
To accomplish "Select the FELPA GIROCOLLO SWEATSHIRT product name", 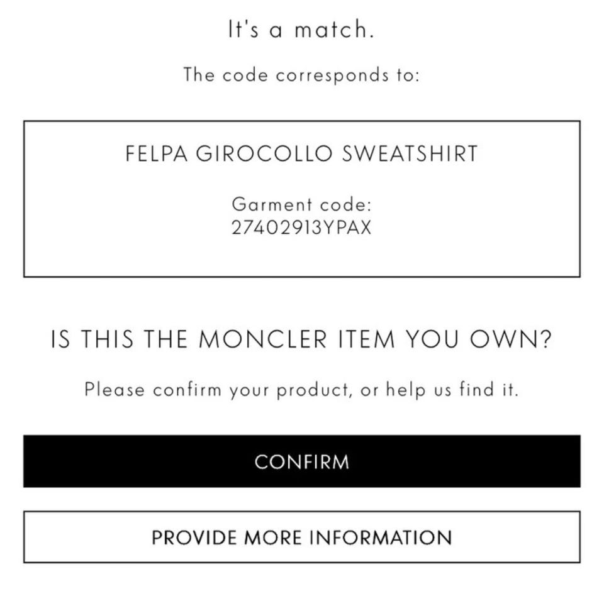I will pyautogui.click(x=301, y=153).
